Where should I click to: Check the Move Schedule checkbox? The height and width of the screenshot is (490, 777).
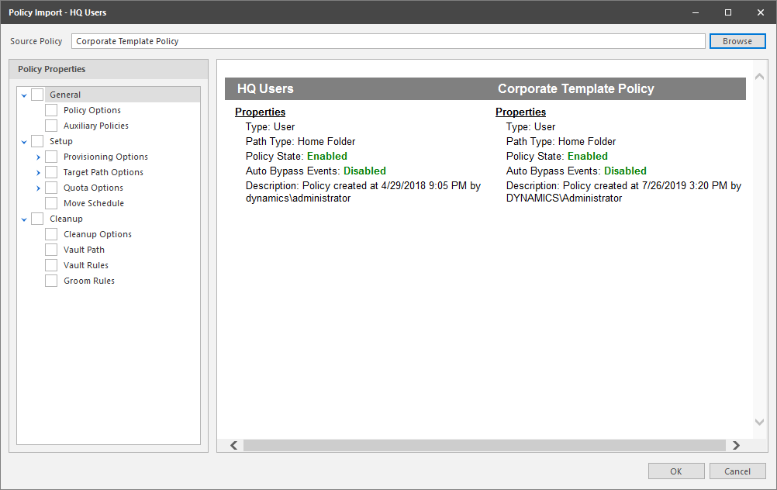pyautogui.click(x=51, y=203)
